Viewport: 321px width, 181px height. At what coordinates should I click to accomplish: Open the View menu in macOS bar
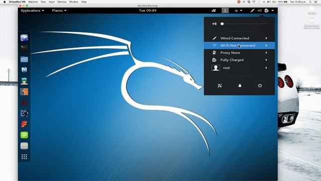(x=43, y=2)
